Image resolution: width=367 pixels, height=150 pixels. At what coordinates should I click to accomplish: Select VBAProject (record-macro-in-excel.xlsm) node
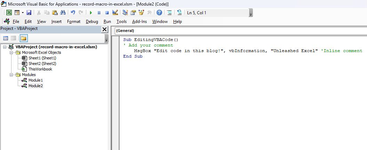point(56,47)
